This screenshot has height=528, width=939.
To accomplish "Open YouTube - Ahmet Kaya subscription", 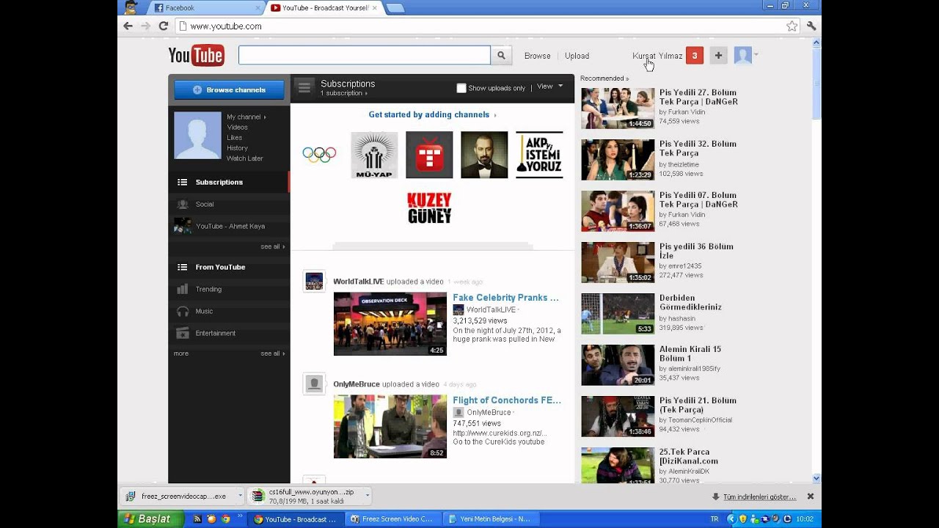I will 229,226.
